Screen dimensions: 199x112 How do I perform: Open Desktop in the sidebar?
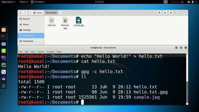coord(31,30)
